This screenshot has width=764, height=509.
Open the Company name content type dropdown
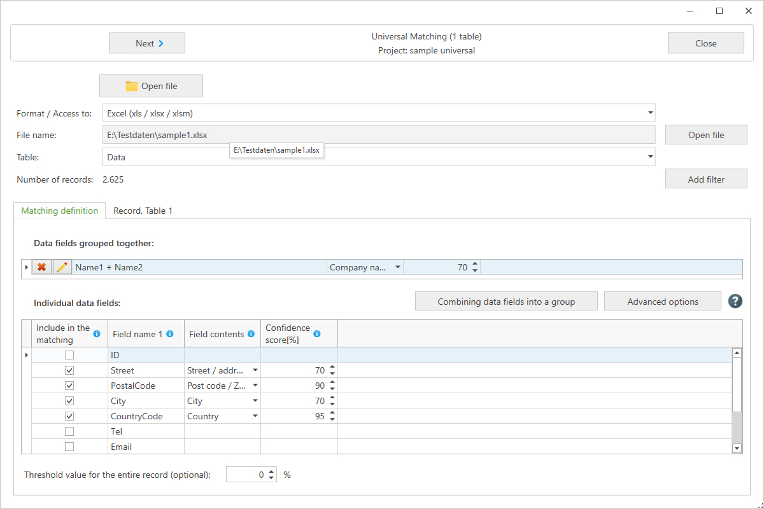coord(398,268)
